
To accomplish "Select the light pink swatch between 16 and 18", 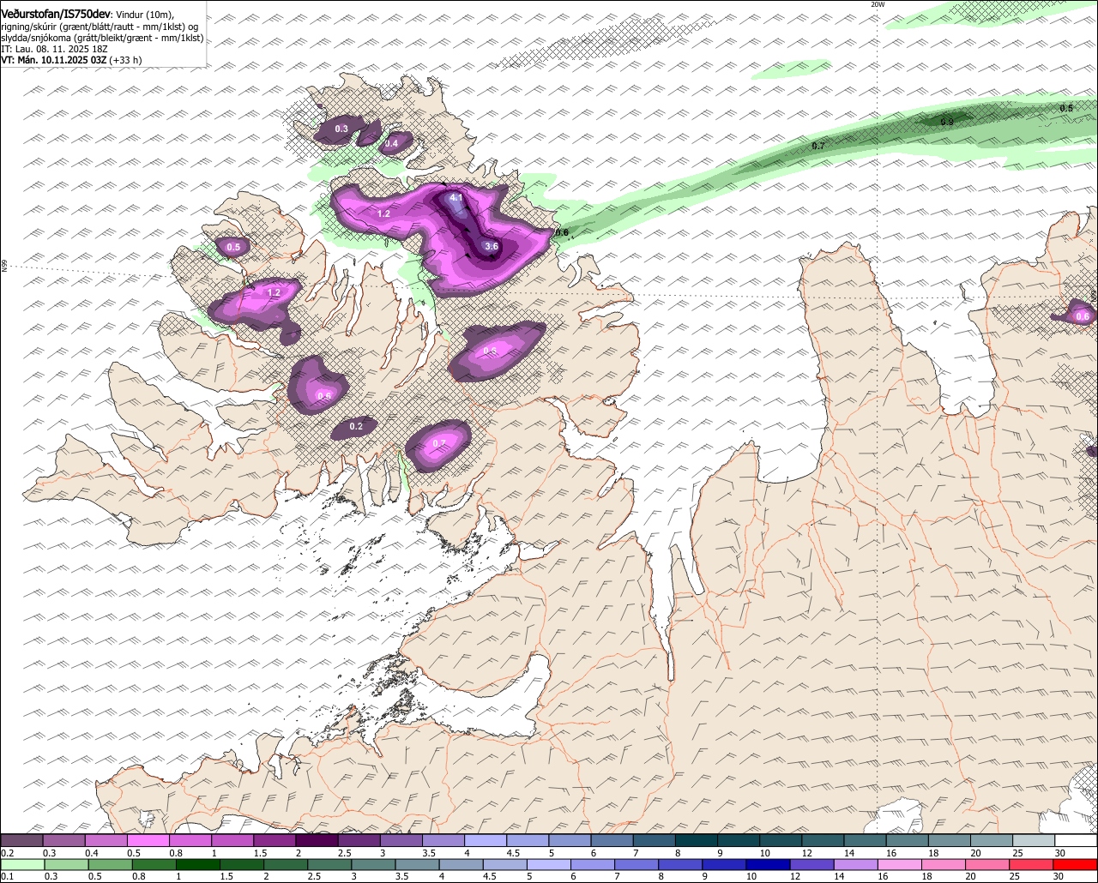I will point(900,865).
